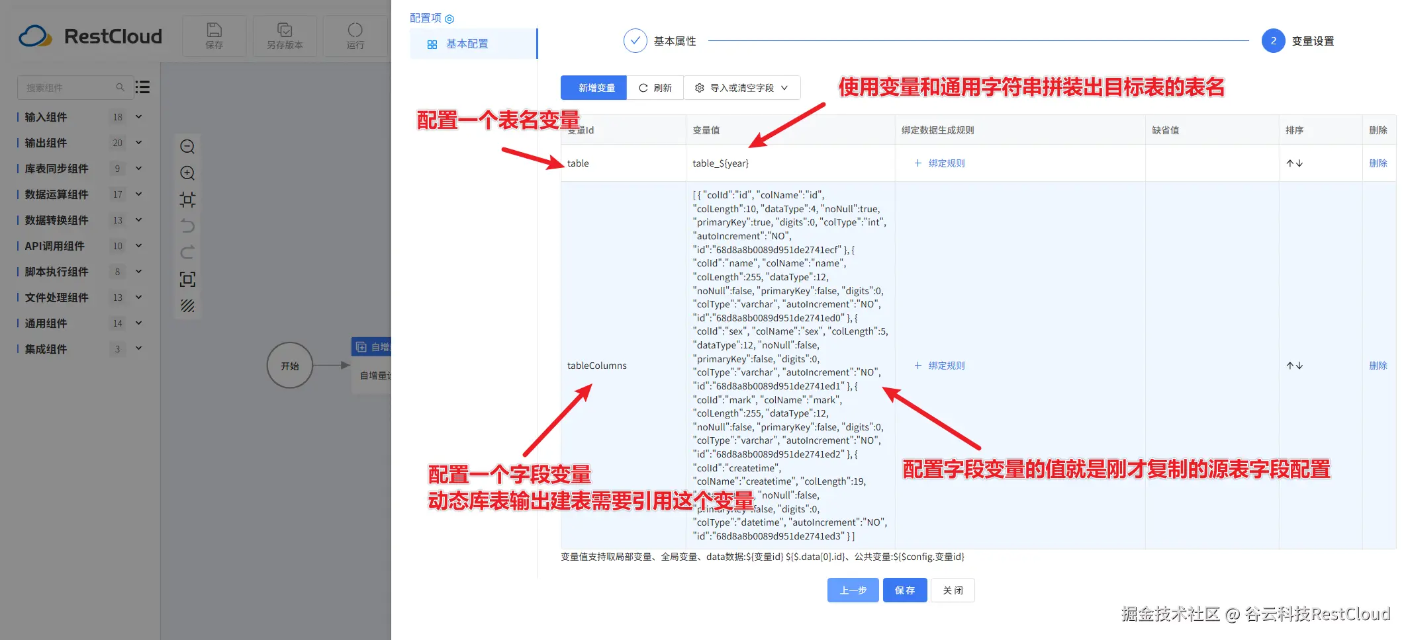Delete the table variable row

coord(1378,163)
